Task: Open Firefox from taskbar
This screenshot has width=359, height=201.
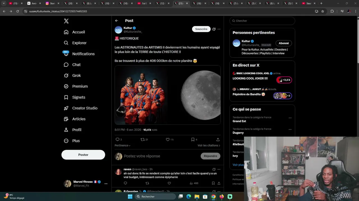Action: coord(222,197)
